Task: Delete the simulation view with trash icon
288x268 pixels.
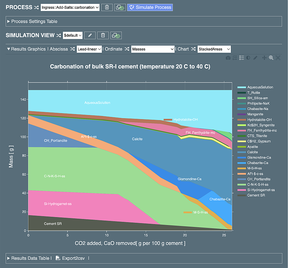Action: [x=103, y=35]
